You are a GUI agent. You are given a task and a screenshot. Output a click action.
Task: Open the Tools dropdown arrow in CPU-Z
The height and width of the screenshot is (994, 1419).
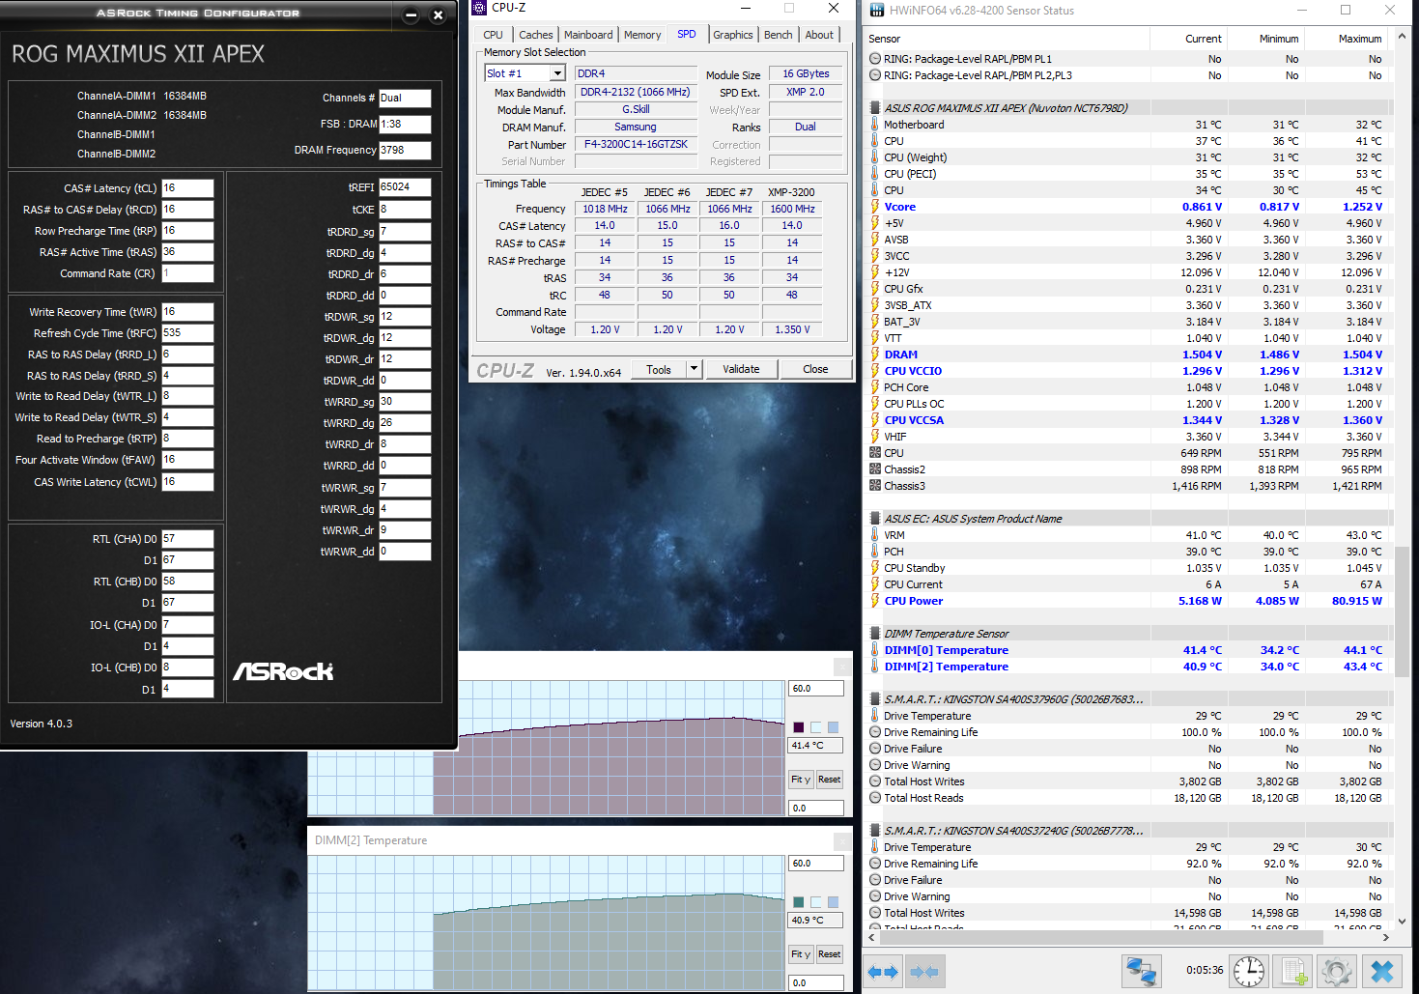[694, 369]
